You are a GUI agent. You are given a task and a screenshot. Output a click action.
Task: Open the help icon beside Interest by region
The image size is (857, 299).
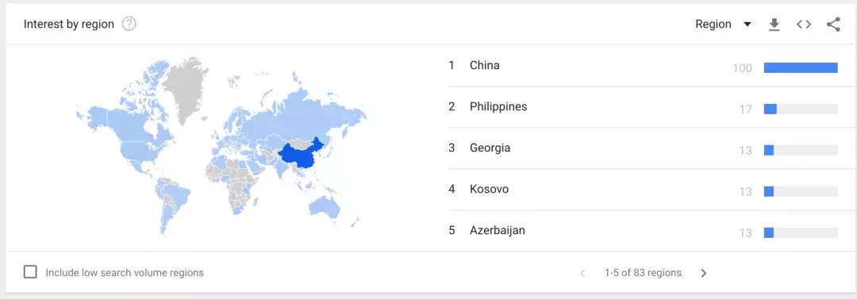(129, 24)
